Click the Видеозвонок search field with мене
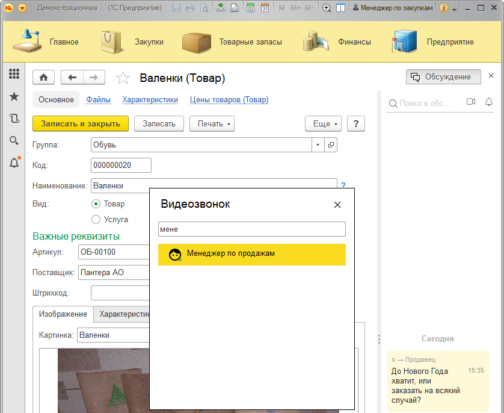The image size is (504, 413). point(252,229)
